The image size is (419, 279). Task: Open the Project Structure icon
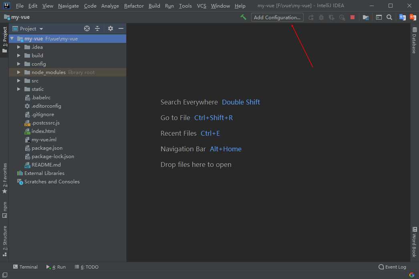pyautogui.click(x=366, y=17)
